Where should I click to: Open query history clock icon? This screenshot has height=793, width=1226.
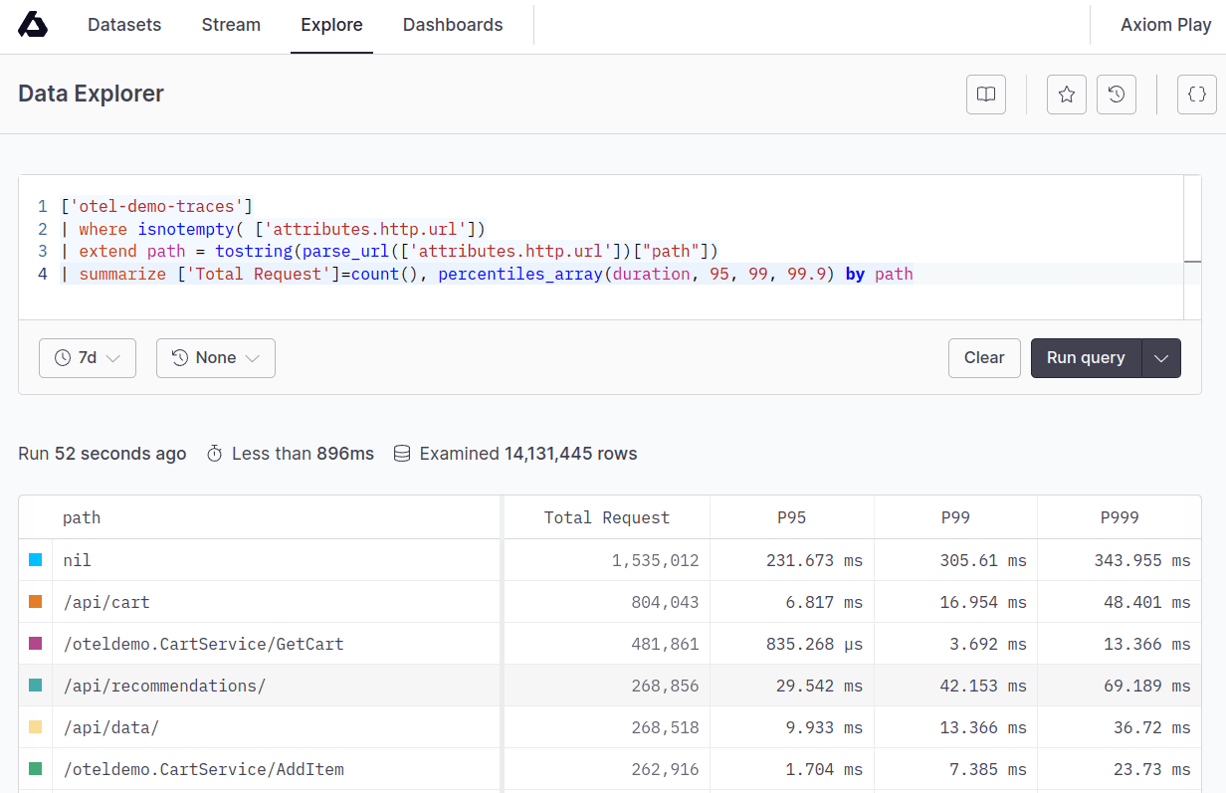click(1117, 95)
